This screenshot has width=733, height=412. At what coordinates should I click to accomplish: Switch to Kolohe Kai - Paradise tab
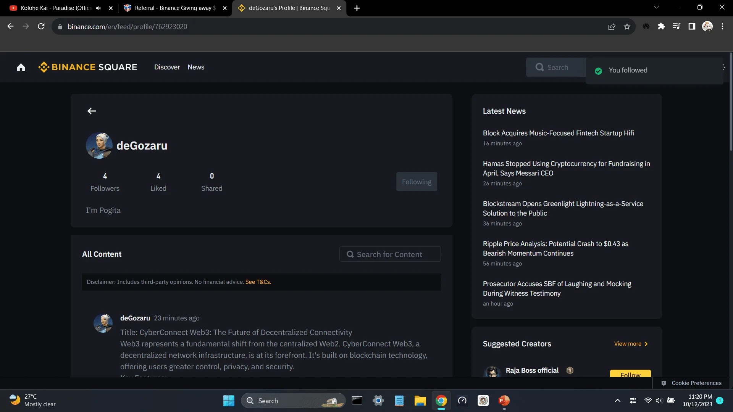click(56, 8)
